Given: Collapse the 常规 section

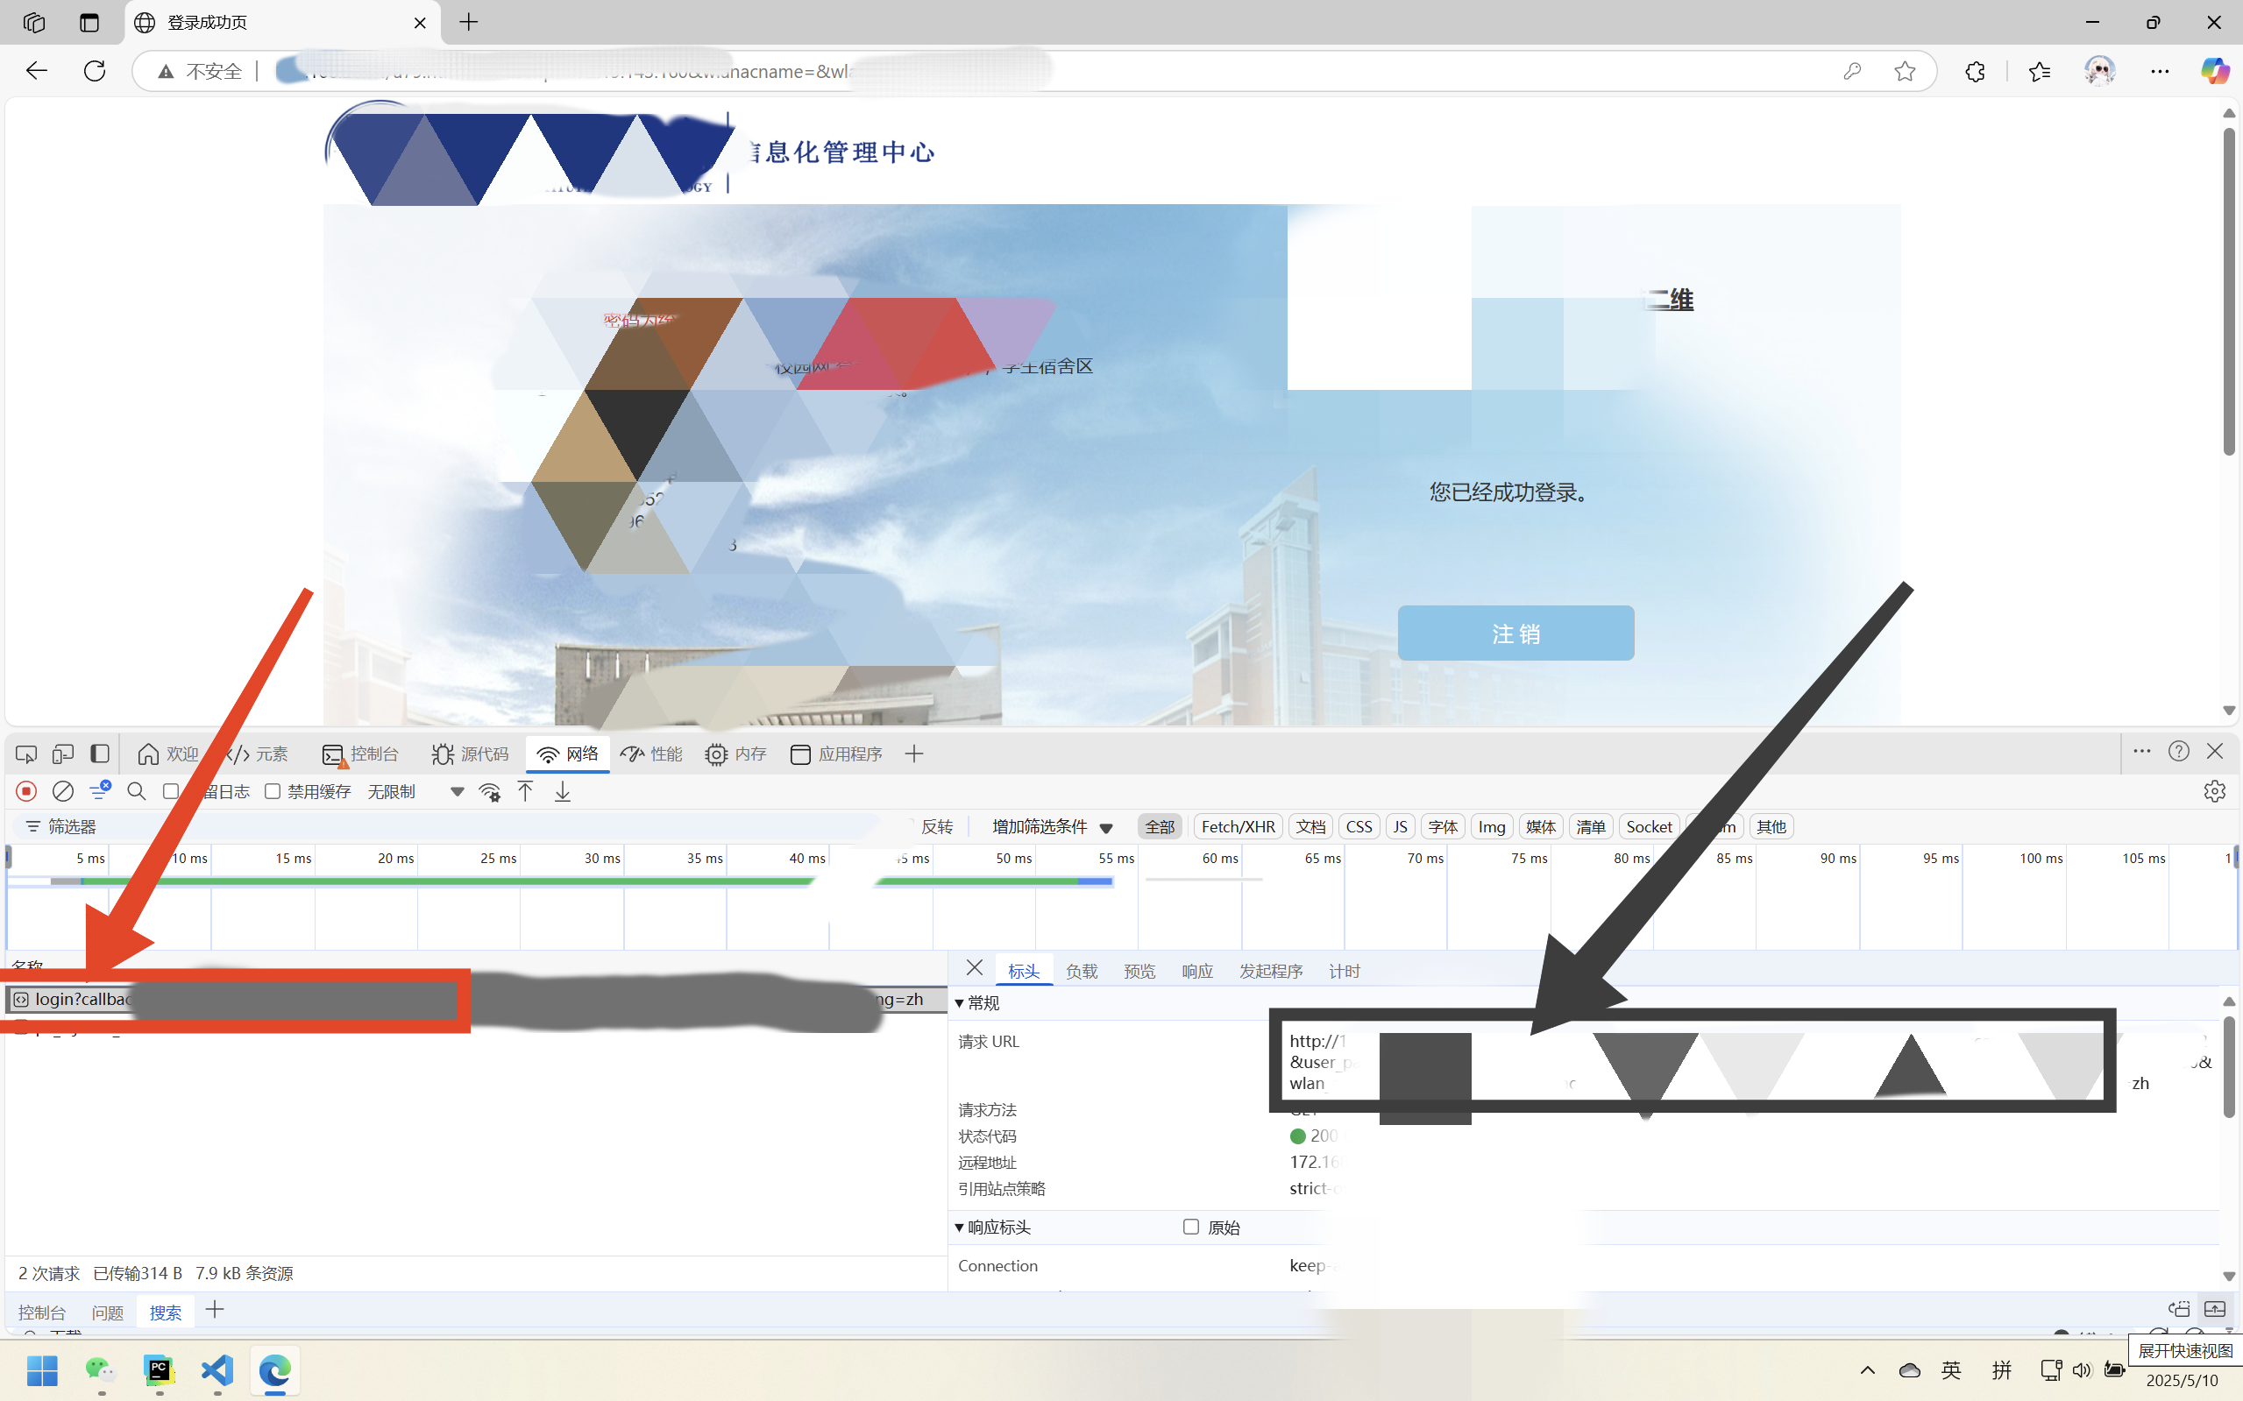Looking at the screenshot, I should (978, 1003).
